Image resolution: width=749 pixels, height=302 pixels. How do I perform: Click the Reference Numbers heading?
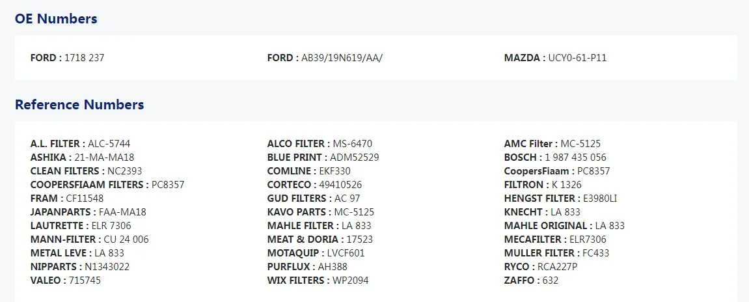point(79,105)
